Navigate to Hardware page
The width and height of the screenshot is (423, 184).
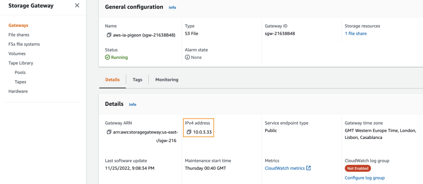(x=18, y=91)
